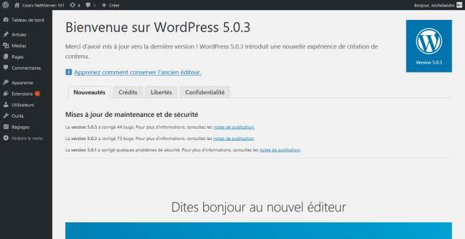Open notes de publication for version 5.0.3
Viewport: 465px width, 239px height.
(x=234, y=127)
